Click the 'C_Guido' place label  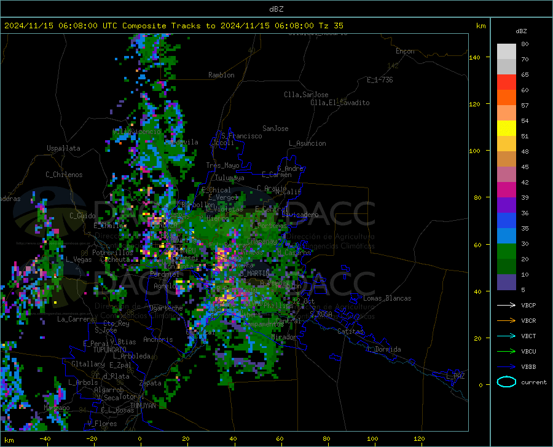(x=82, y=216)
